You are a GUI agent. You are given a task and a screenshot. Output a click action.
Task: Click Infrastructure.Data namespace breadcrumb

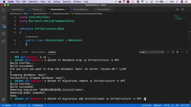pos(61,14)
